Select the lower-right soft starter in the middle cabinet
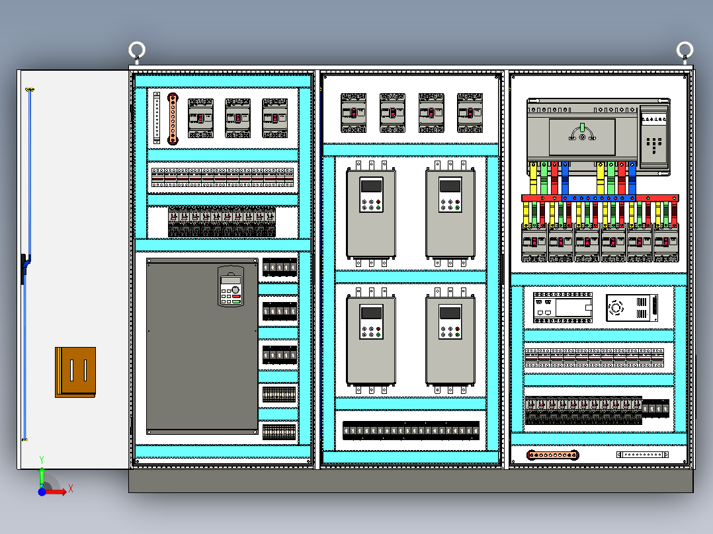 pyautogui.click(x=450, y=340)
